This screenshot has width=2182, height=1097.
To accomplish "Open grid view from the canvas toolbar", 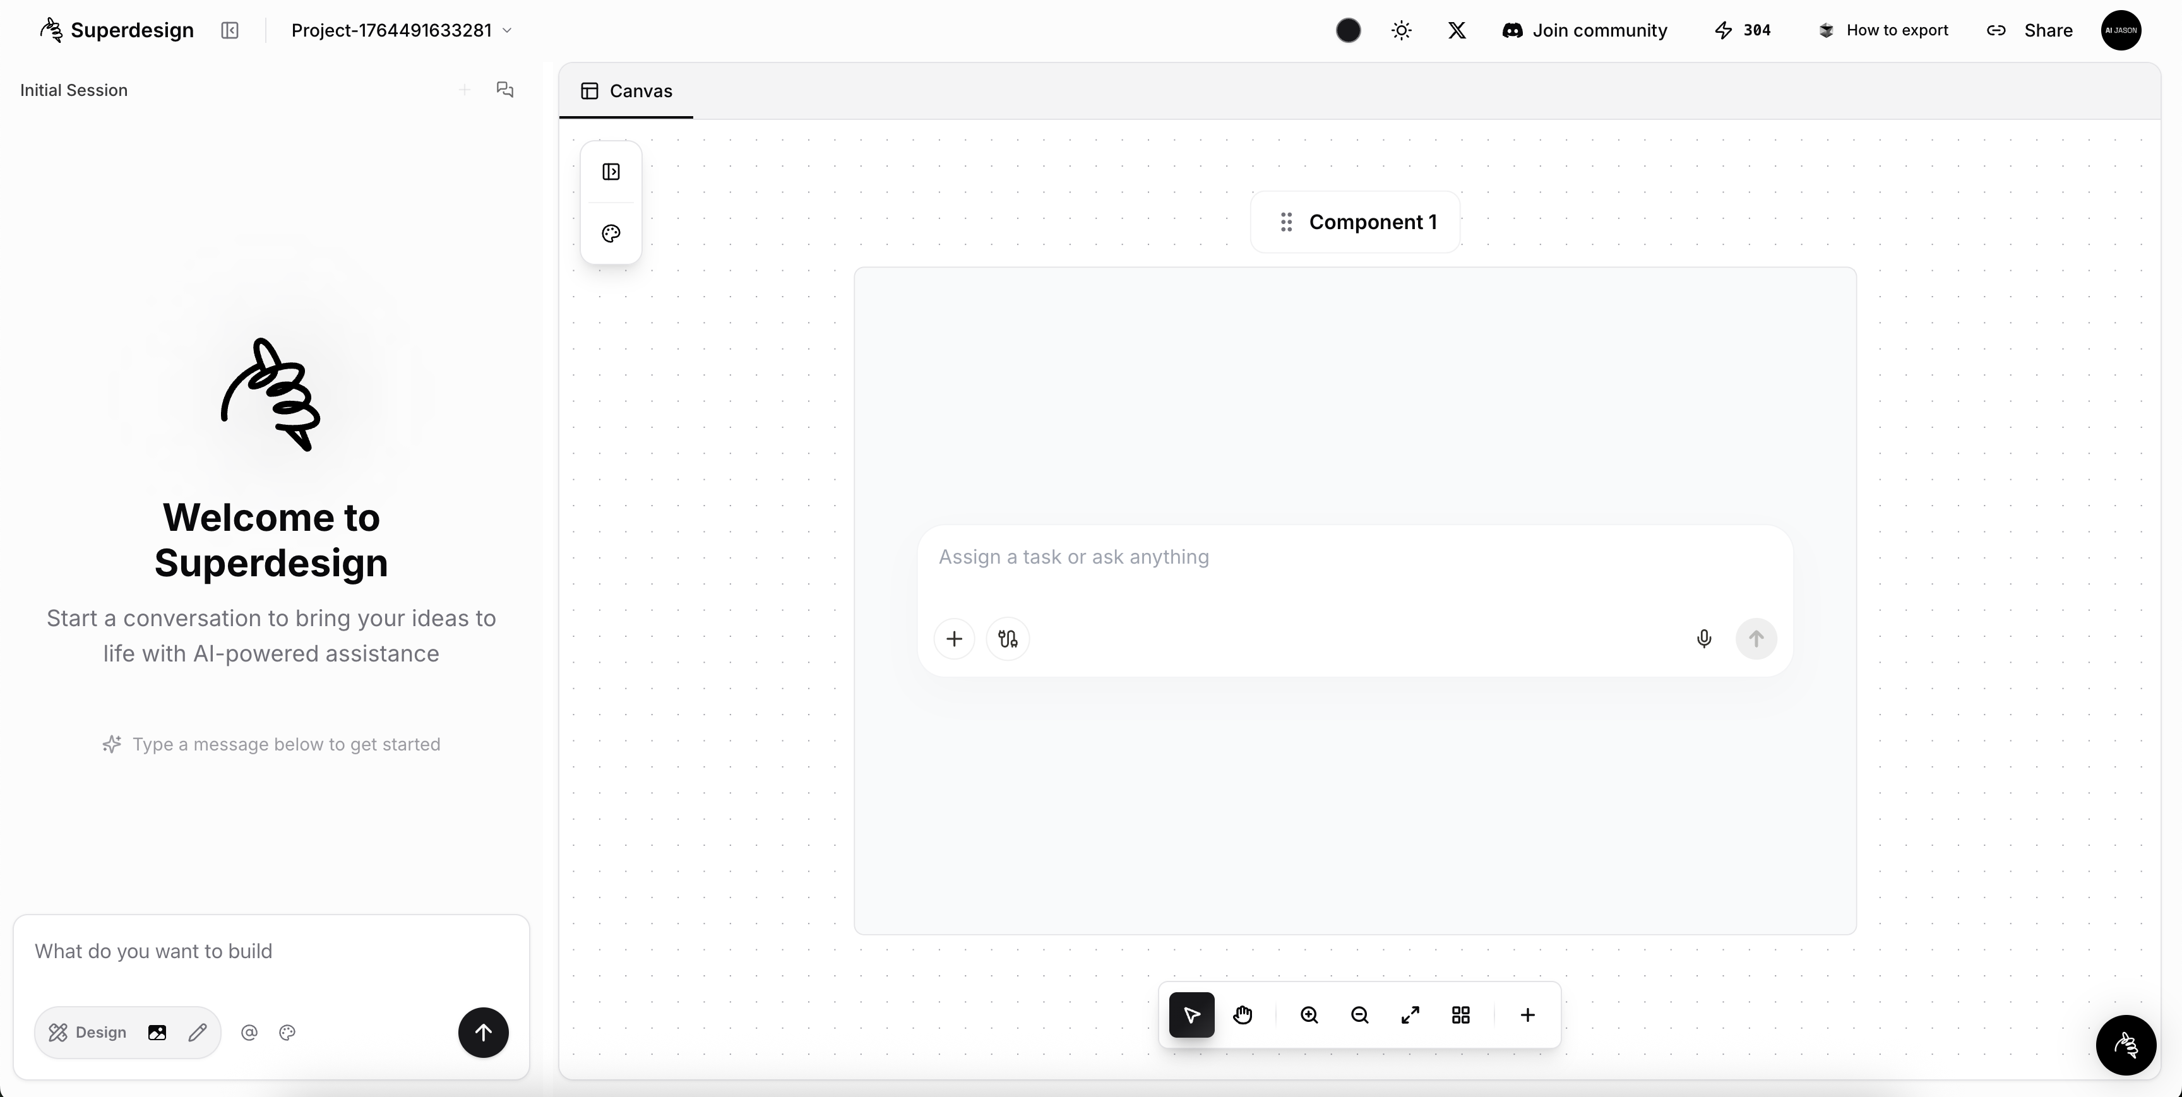I will 1460,1015.
